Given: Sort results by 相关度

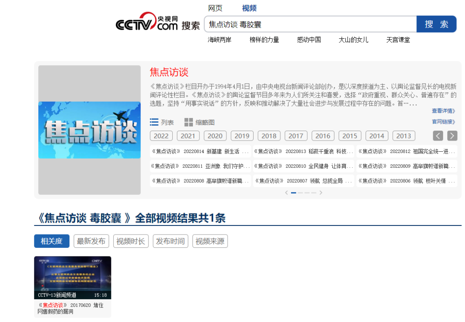Looking at the screenshot, I should pyautogui.click(x=52, y=241).
